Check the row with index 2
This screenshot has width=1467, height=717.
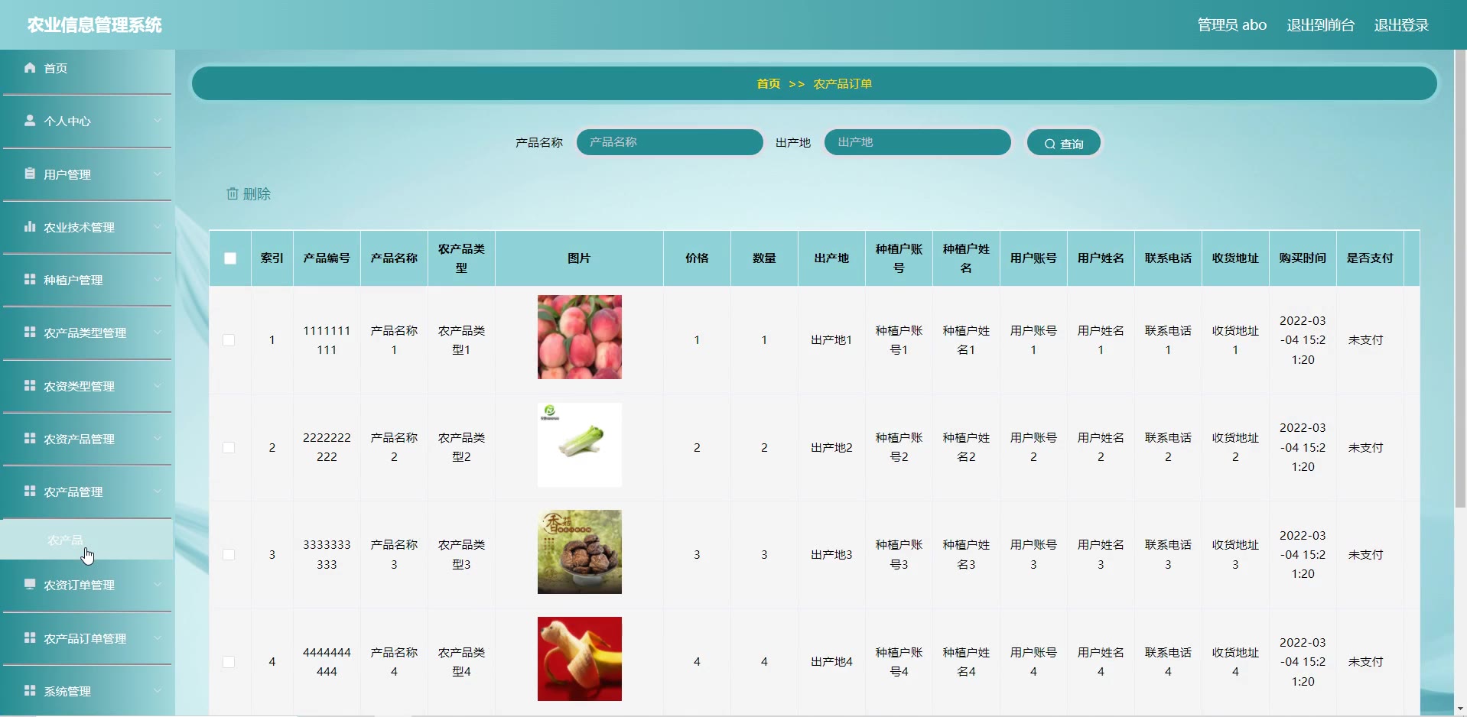(229, 447)
